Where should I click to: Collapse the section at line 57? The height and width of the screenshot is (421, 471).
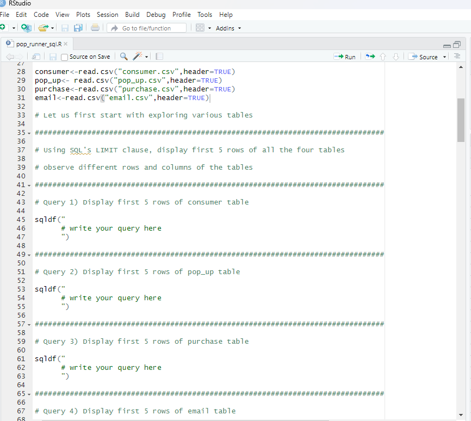(28, 324)
